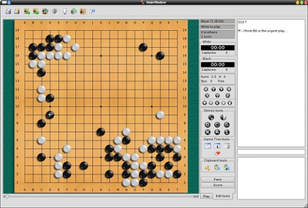Screen dimensions: 308x208
Task: Switch to the Play tab
Action: [206, 196]
